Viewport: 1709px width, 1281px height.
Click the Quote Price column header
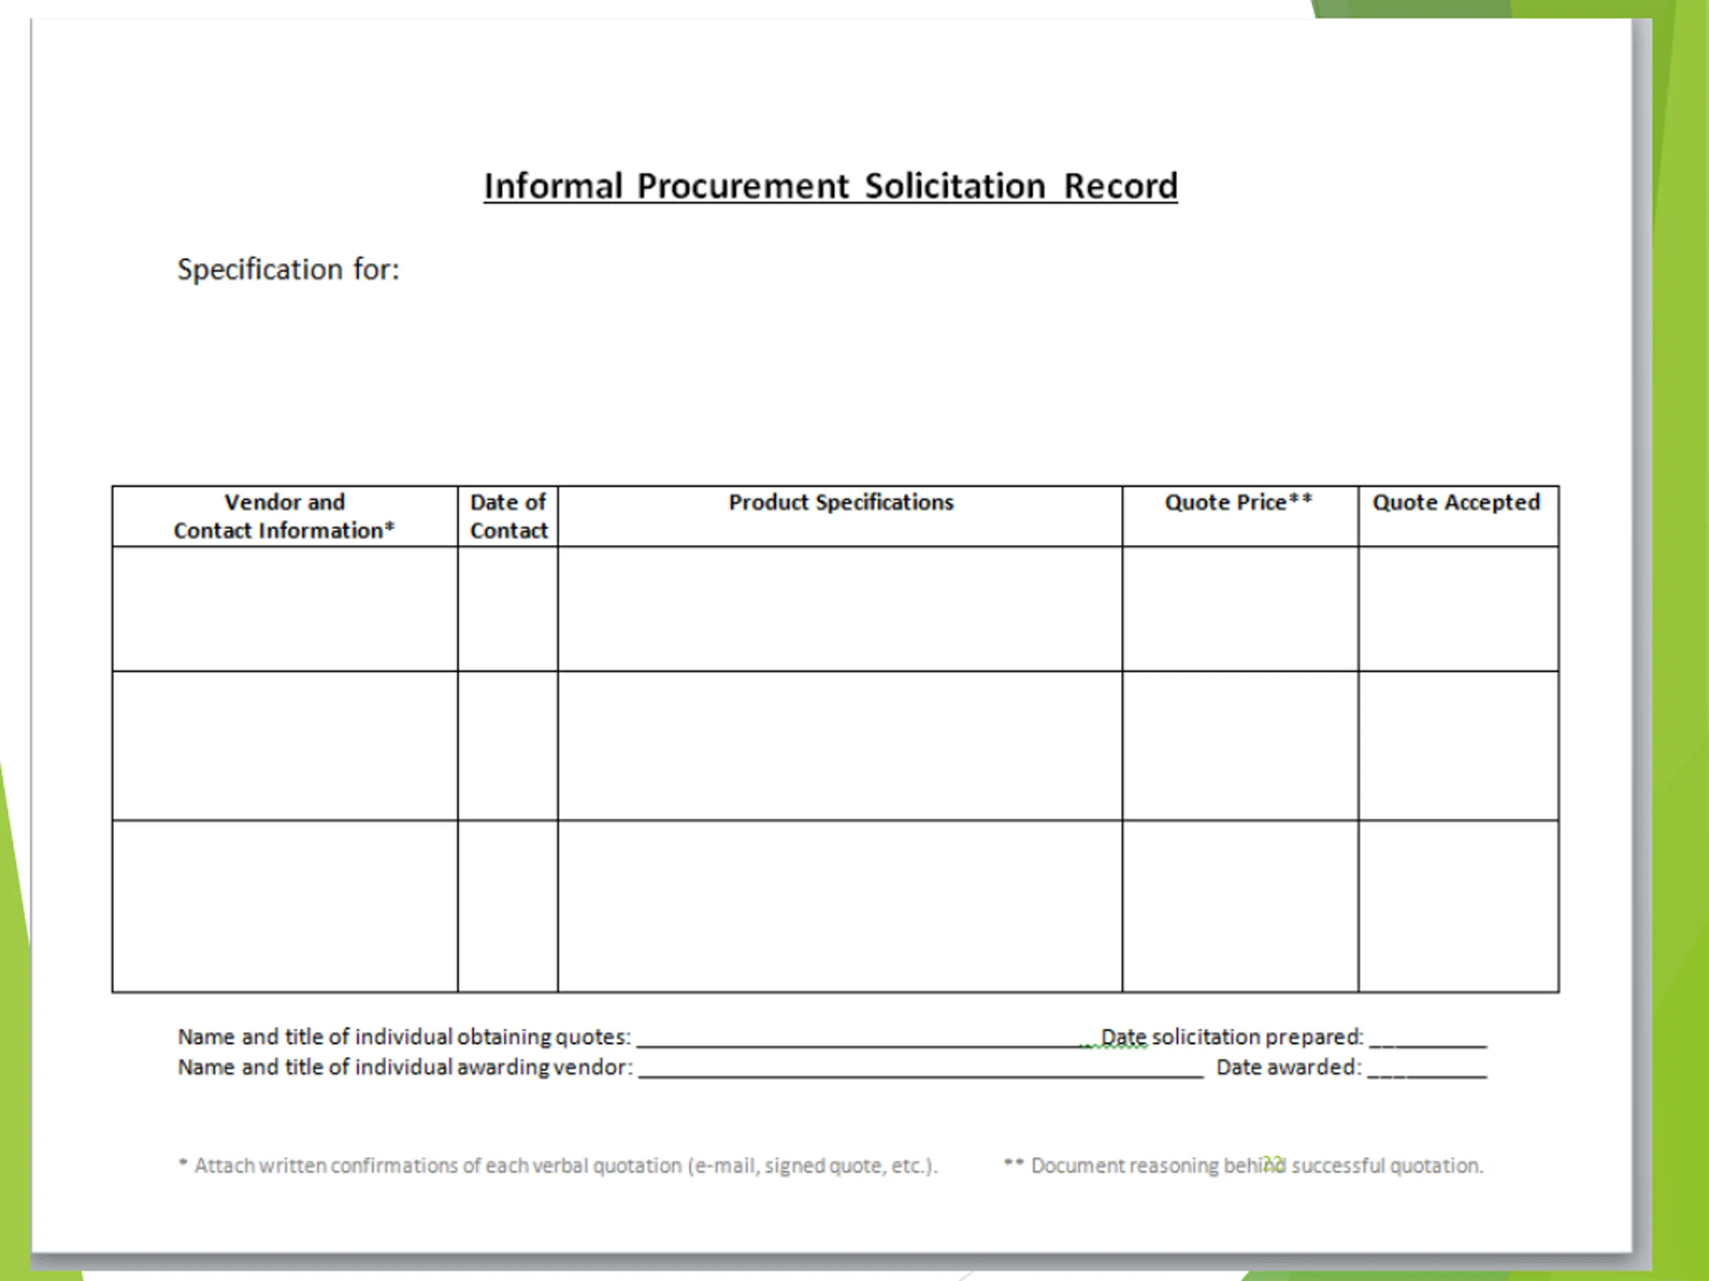(x=1238, y=502)
